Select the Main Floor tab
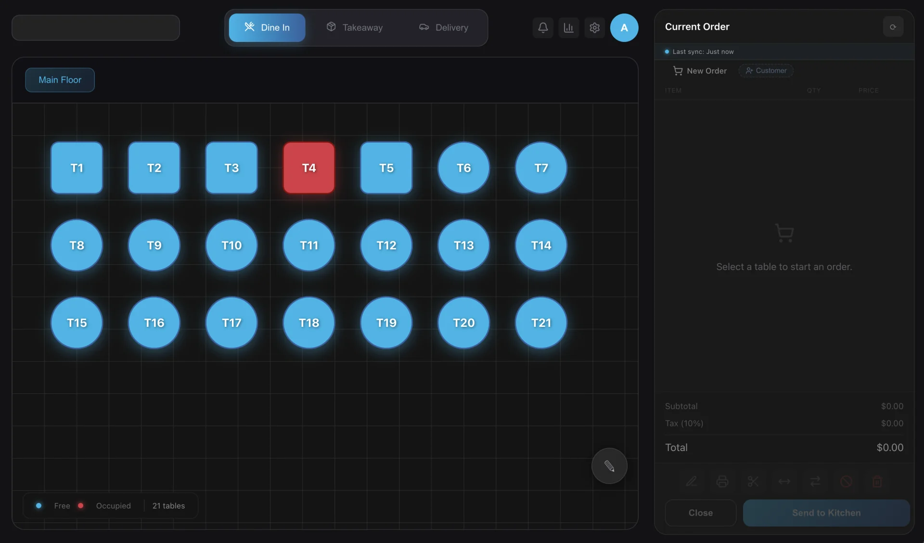The height and width of the screenshot is (543, 924). (x=60, y=80)
